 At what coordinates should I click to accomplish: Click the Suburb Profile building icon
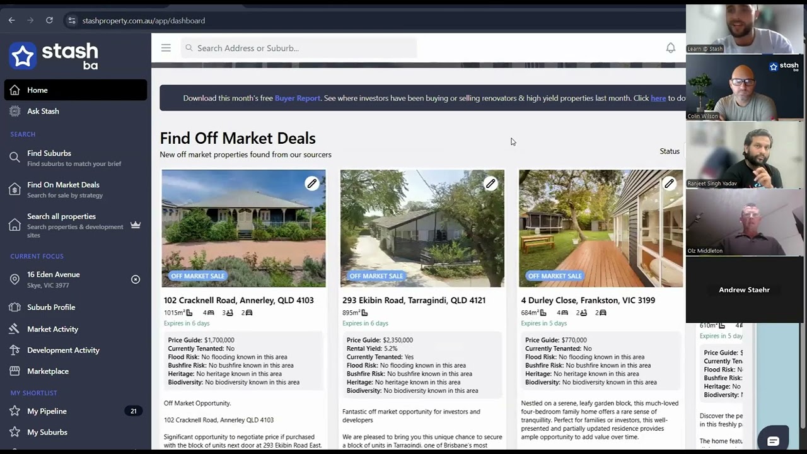click(15, 307)
